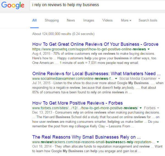This screenshot has width=165, height=156.
Task: Switch to the News tab
Action: 71,20
